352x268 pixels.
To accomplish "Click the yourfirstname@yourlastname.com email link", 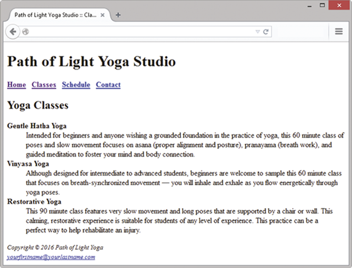I will [51, 257].
